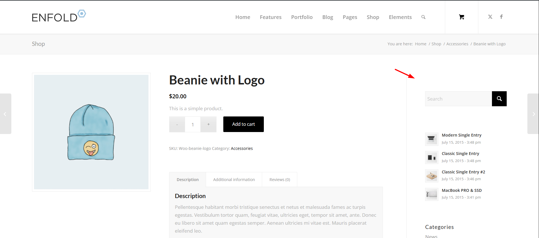Increase quantity with plus button
Viewport: 539px width, 238px height.
point(208,124)
